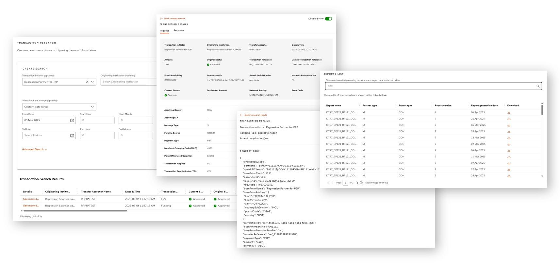Switch to the Response tab
The height and width of the screenshot is (263, 560).
click(x=179, y=30)
